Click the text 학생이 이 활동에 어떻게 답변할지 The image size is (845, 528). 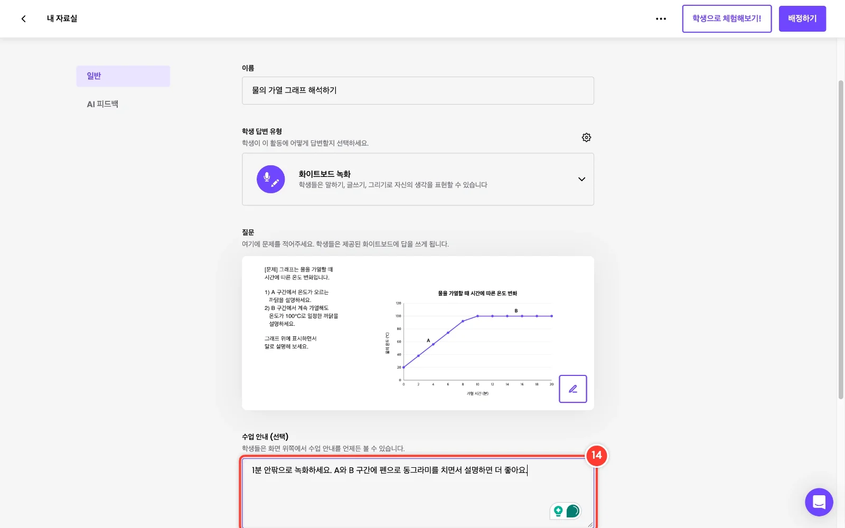click(x=305, y=143)
